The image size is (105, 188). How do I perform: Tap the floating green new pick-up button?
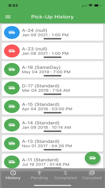(x=92, y=158)
